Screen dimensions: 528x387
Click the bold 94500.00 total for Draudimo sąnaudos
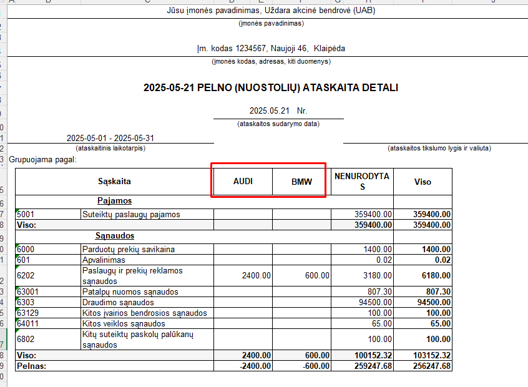click(x=423, y=302)
